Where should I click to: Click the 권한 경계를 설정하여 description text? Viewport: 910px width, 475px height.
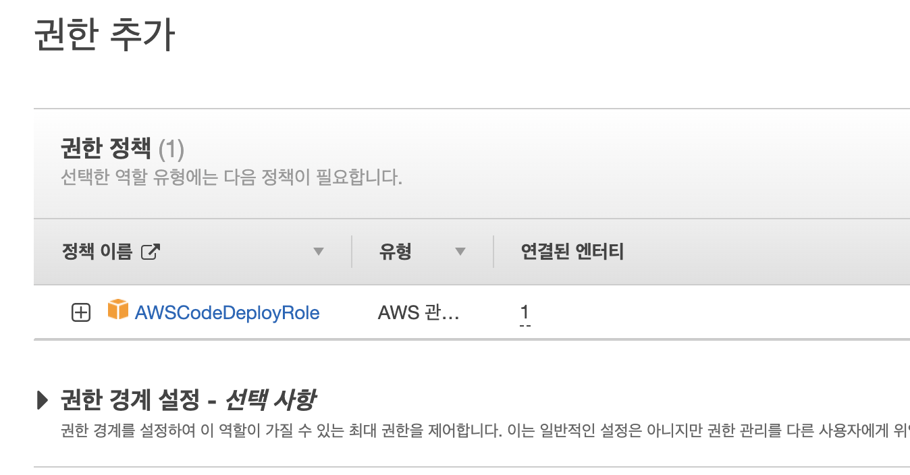pyautogui.click(x=485, y=431)
